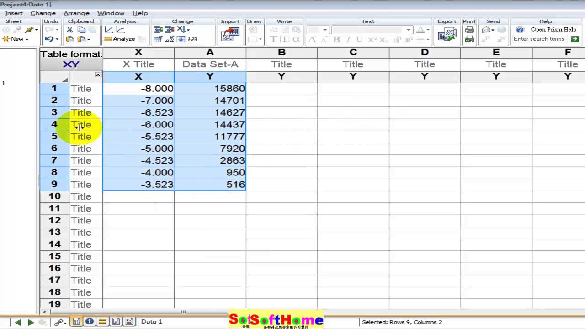Image resolution: width=585 pixels, height=329 pixels.
Task: Open the Arrange menu
Action: [x=76, y=13]
